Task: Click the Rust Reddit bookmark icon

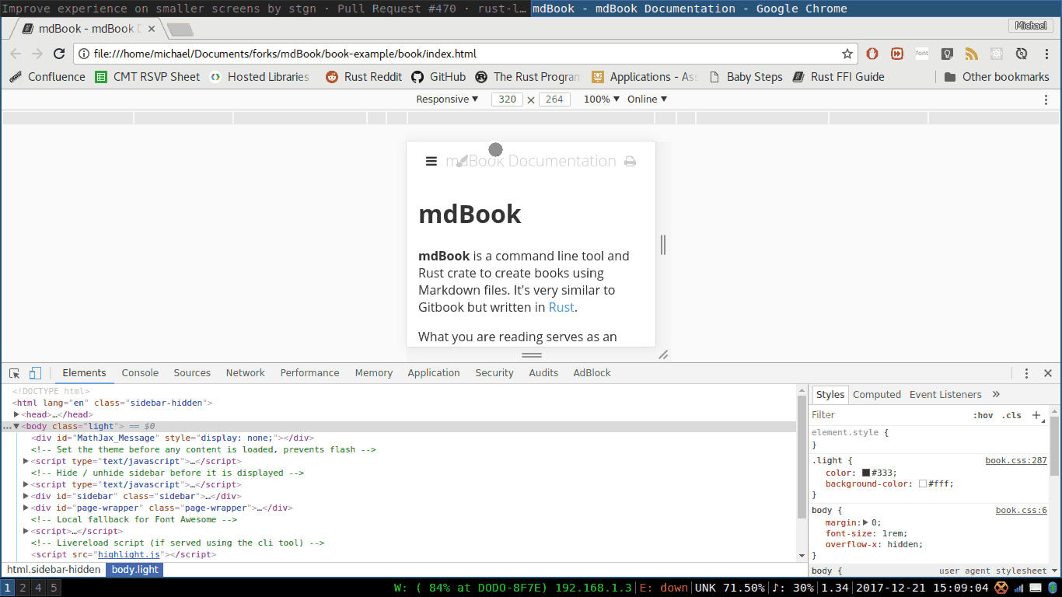Action: (332, 77)
